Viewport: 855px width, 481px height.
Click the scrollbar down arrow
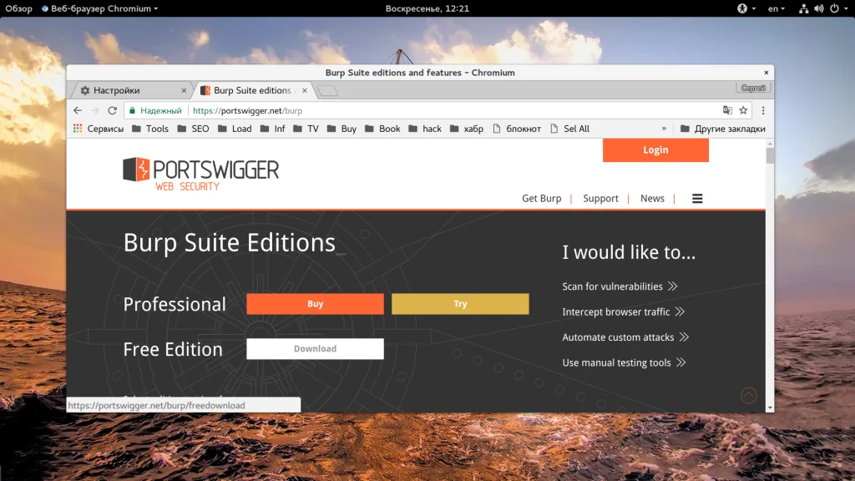point(769,408)
